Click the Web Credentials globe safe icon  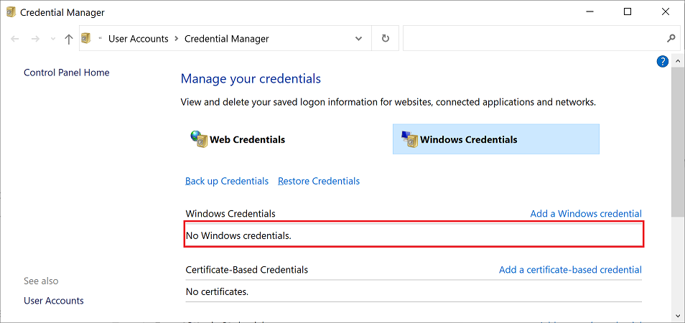199,139
